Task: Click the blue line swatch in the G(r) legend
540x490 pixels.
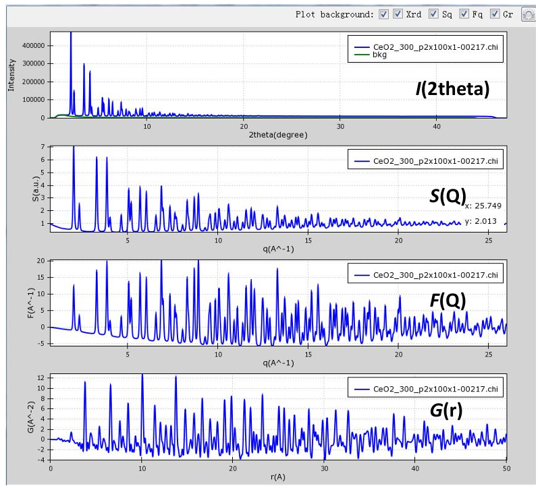Action: click(x=361, y=389)
